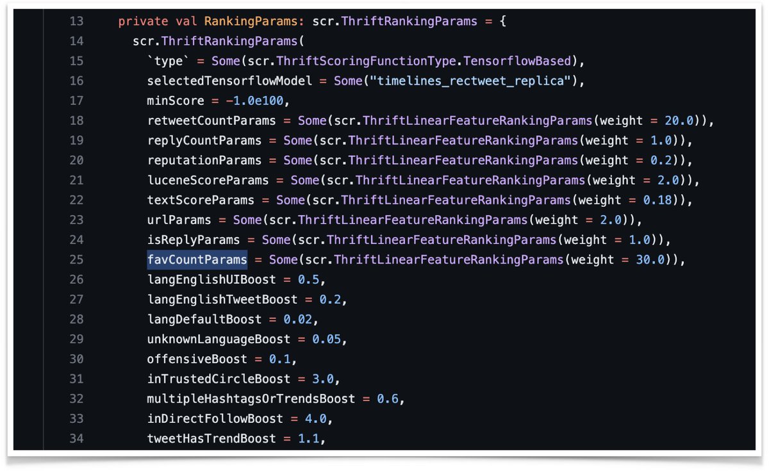Click the 1.1 value of tweetHasTrendBoost
Image resolution: width=769 pixels, height=474 pixels.
pyautogui.click(x=308, y=438)
